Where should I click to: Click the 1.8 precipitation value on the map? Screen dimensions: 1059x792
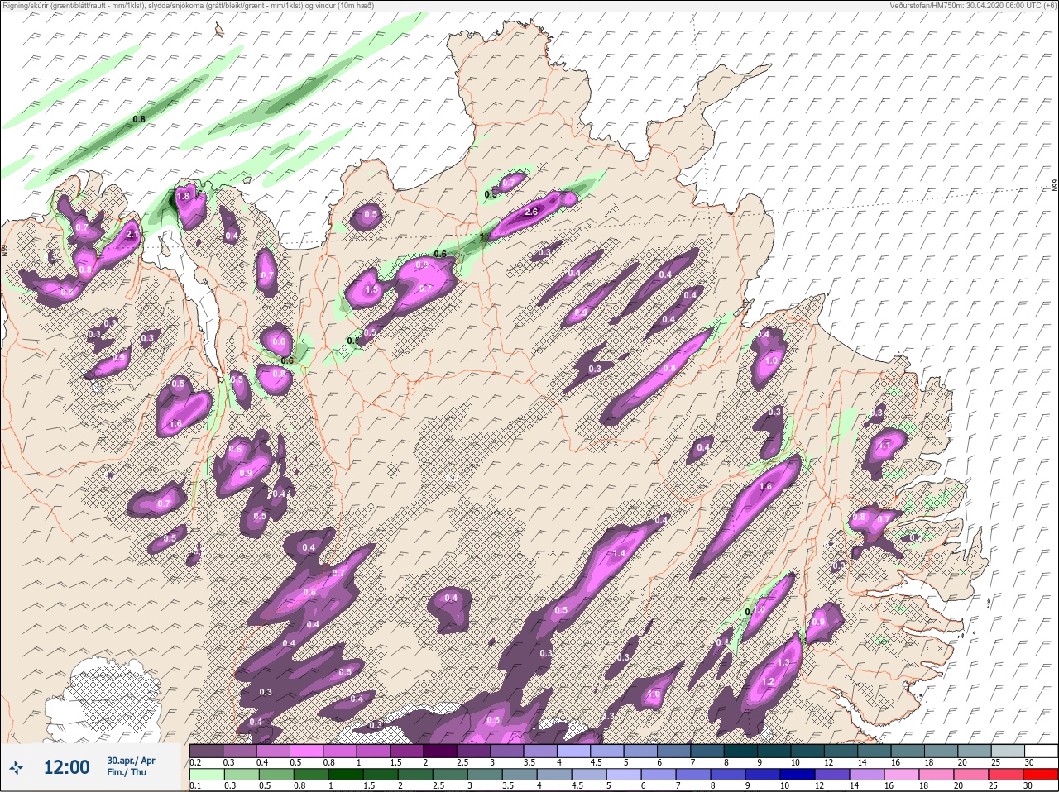[184, 195]
